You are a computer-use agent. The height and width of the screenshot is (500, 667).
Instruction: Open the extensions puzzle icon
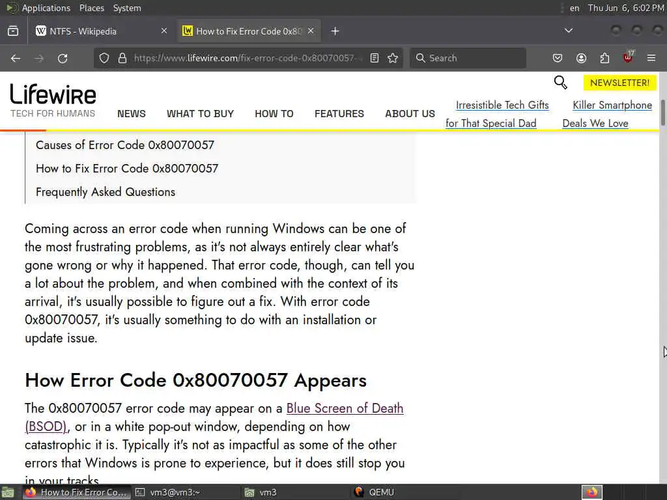604,58
